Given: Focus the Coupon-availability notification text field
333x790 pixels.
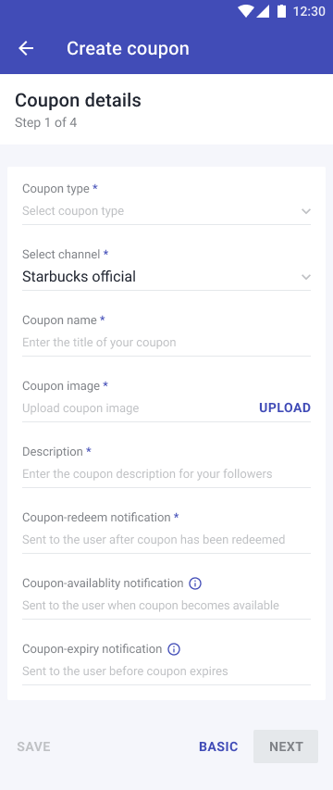Looking at the screenshot, I should coord(166,606).
